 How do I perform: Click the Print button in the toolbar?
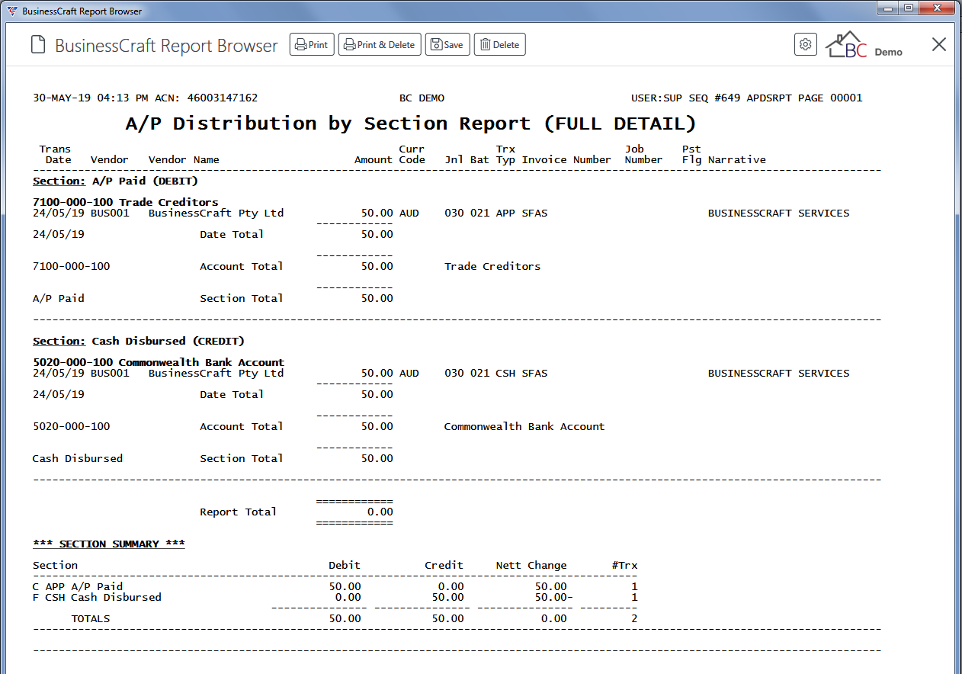tap(312, 45)
